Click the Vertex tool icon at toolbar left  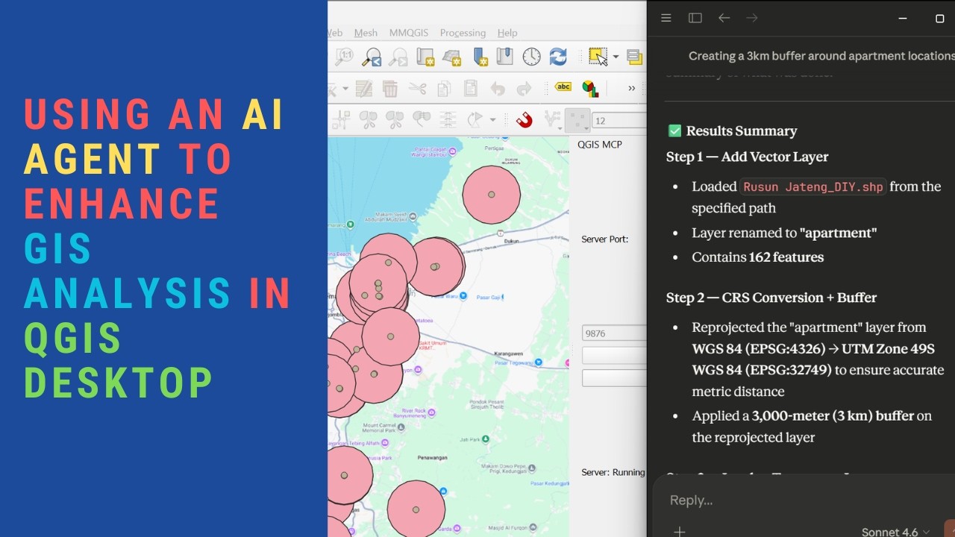point(342,119)
